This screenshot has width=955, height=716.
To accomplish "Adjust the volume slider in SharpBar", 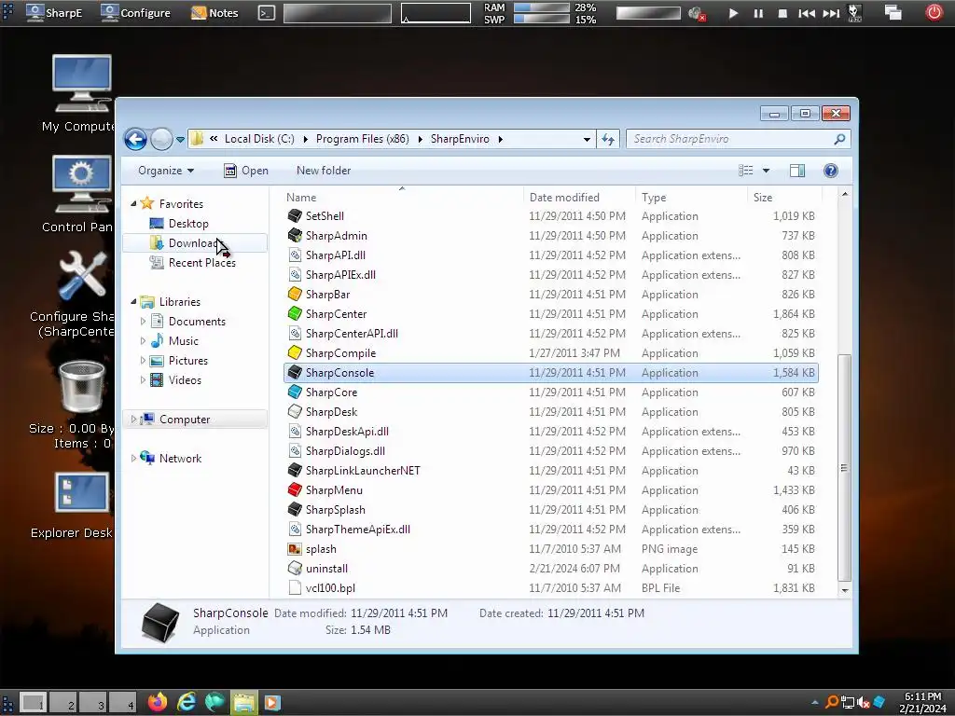I will 648,13.
